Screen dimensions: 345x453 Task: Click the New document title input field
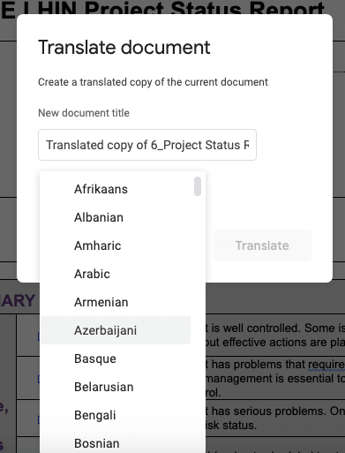tap(147, 145)
